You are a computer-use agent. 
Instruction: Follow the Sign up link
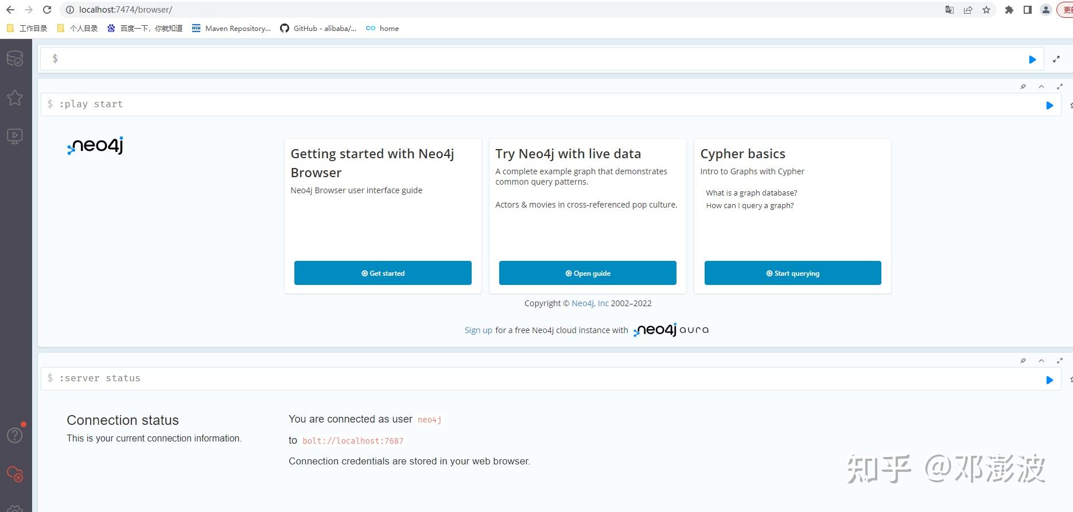(479, 330)
